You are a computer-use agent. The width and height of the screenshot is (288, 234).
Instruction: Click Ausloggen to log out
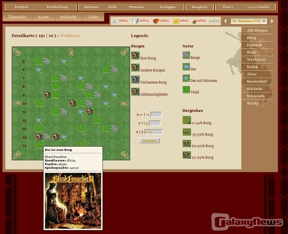pos(168,7)
